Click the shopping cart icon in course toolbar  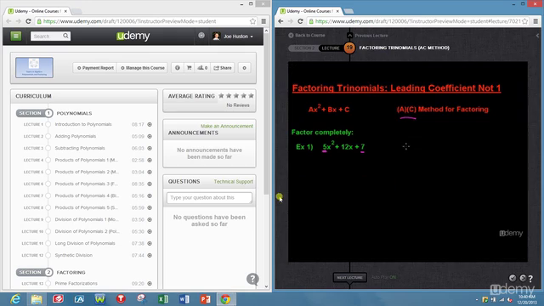point(189,68)
